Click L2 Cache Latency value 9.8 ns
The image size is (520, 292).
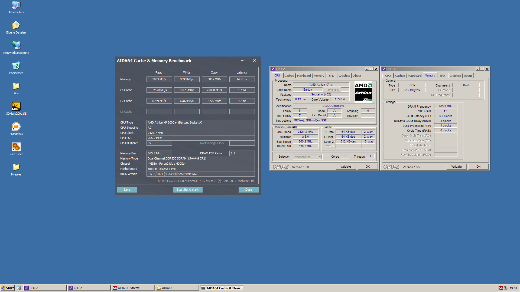pos(242,101)
